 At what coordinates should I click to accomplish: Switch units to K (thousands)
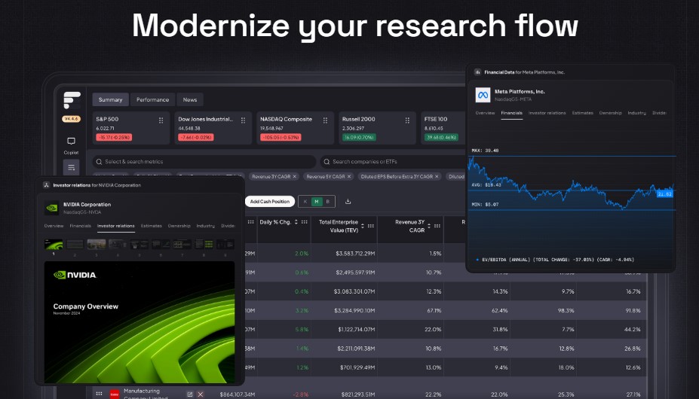tap(305, 201)
